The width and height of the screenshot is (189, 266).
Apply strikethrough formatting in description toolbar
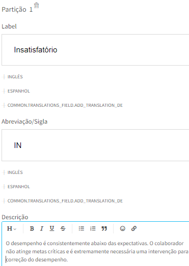[63, 228]
